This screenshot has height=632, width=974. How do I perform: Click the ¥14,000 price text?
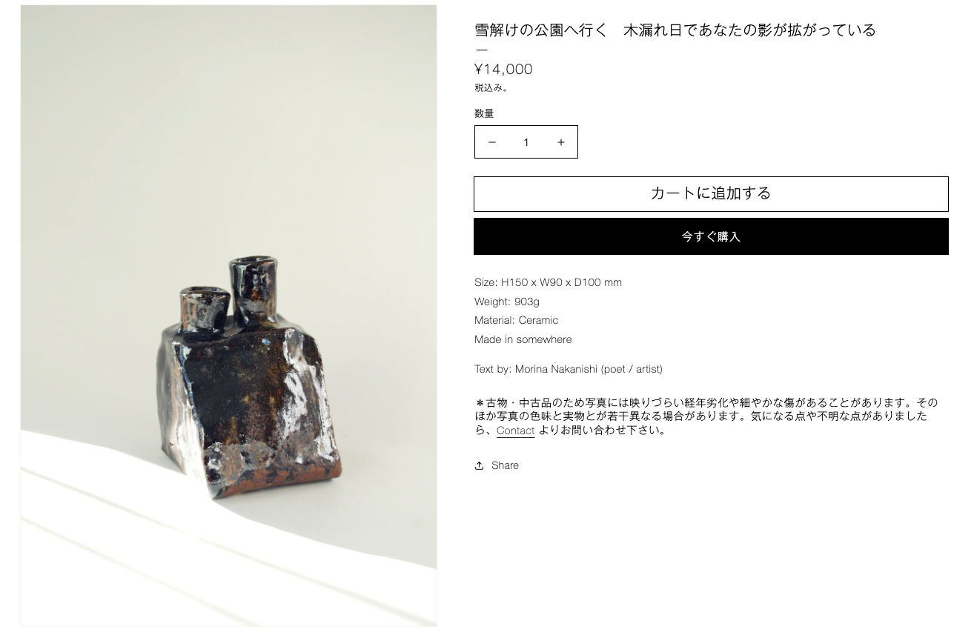(503, 69)
